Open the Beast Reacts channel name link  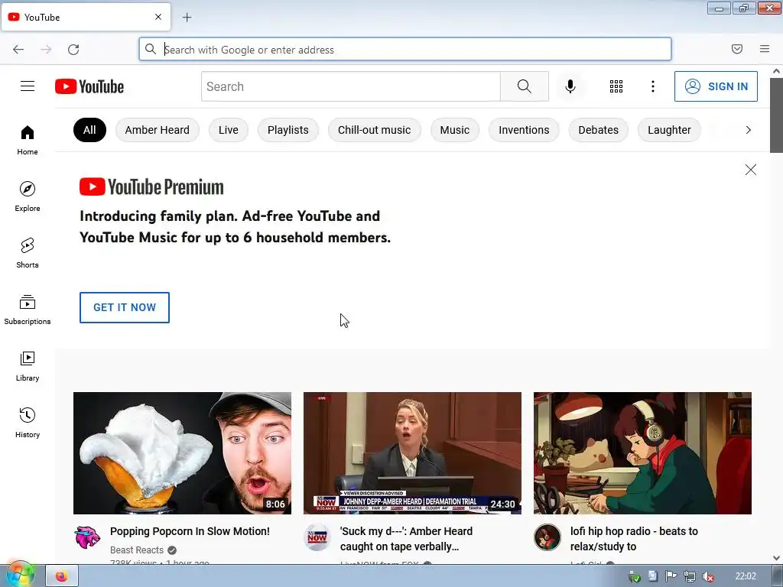click(137, 550)
